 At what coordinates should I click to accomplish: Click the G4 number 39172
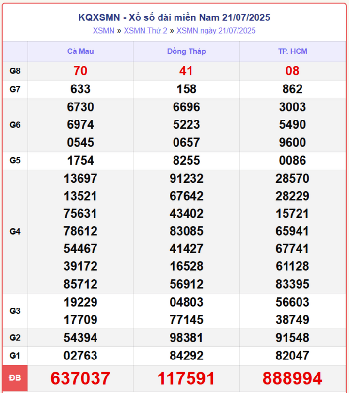coord(80,266)
